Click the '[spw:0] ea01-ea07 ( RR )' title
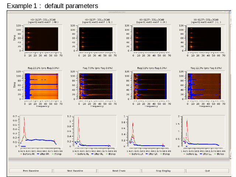This screenshot has width=236, height=177. [43, 22]
